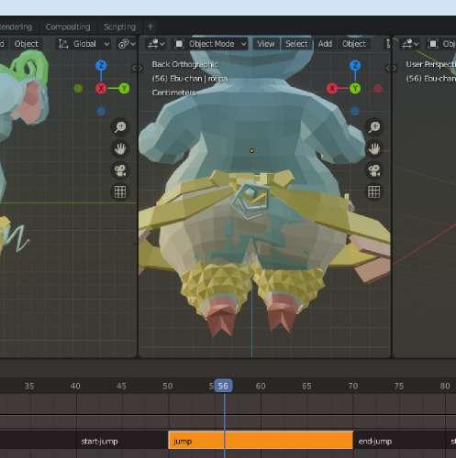Click negative Z blue dot in left gizmo
The height and width of the screenshot is (458, 456).
pyautogui.click(x=101, y=111)
